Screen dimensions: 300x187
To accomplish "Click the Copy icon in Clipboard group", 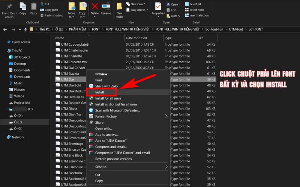I will click(23, 6).
